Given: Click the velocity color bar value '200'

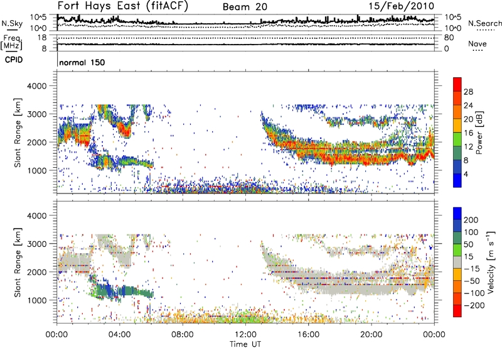Looking at the screenshot, I should click(x=471, y=220).
